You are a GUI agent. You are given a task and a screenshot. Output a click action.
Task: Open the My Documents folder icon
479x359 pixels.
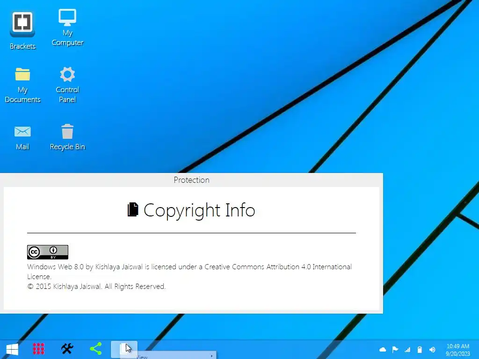[22, 85]
